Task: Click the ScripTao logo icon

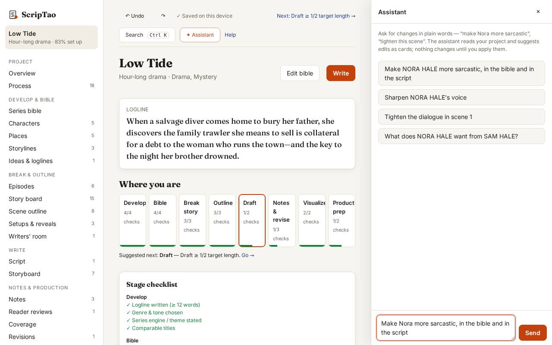Action: [13, 15]
